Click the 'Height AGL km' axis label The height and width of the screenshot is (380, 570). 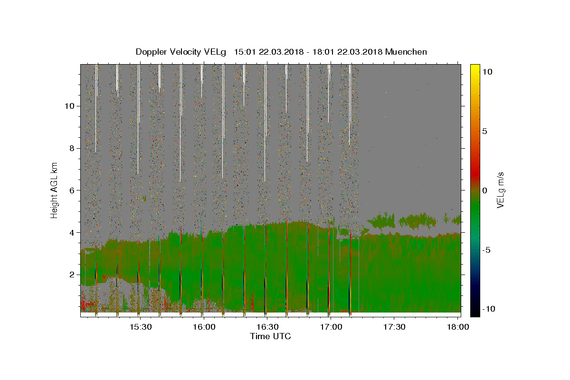coord(55,190)
